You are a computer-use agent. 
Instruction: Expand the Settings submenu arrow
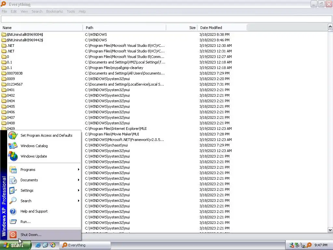pos(79,190)
